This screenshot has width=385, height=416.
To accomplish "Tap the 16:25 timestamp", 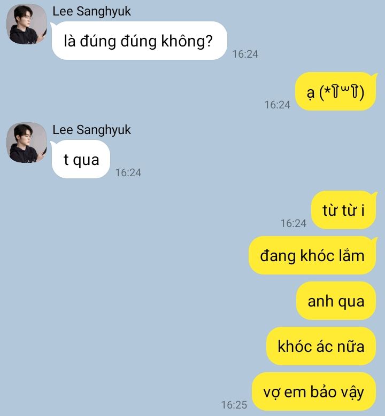I will [x=234, y=405].
